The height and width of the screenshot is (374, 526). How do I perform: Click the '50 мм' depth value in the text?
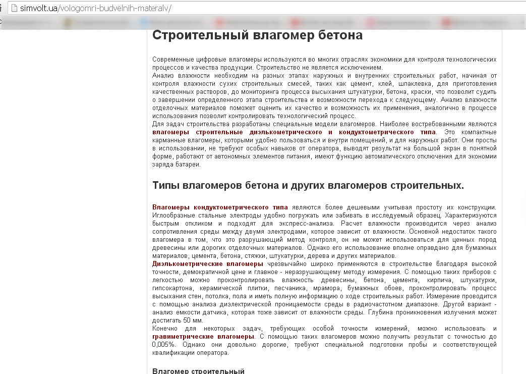pyautogui.click(x=193, y=320)
